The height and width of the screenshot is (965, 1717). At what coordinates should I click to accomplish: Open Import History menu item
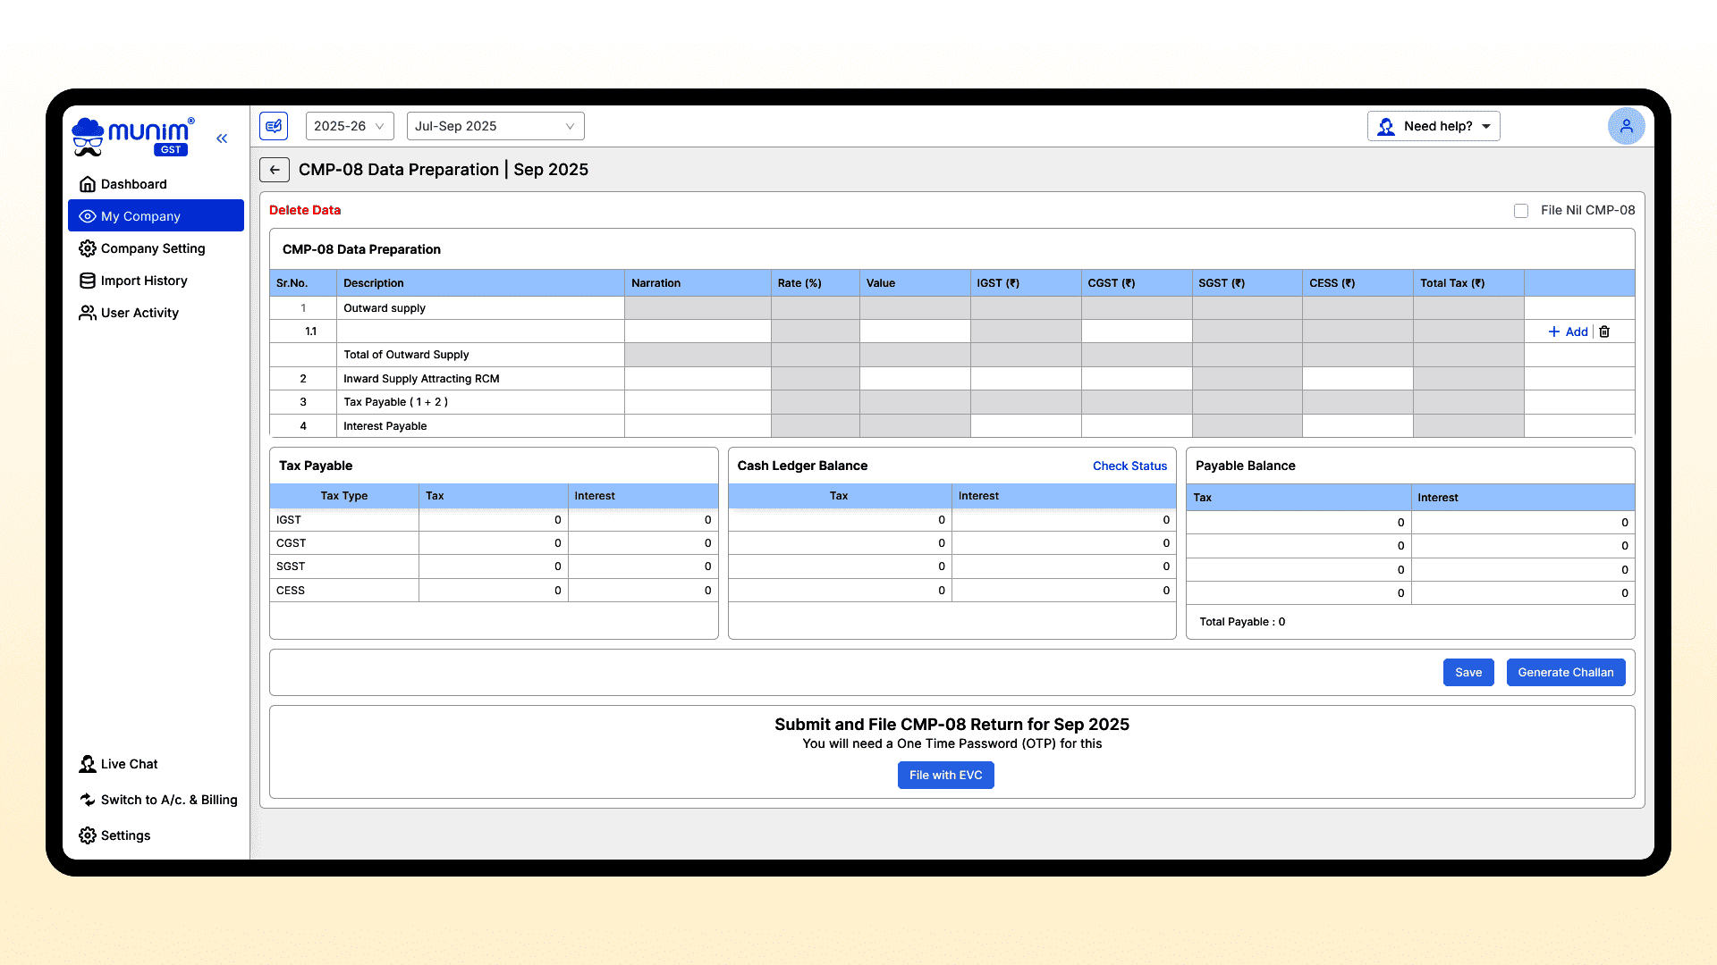143,281
